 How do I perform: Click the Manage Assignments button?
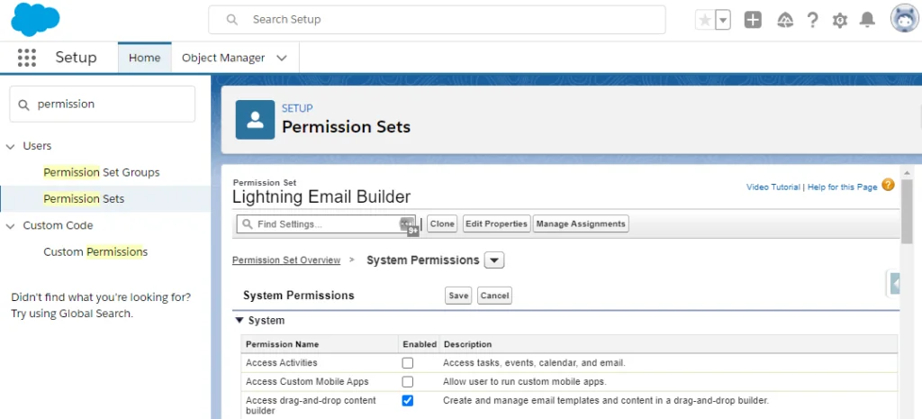(581, 224)
